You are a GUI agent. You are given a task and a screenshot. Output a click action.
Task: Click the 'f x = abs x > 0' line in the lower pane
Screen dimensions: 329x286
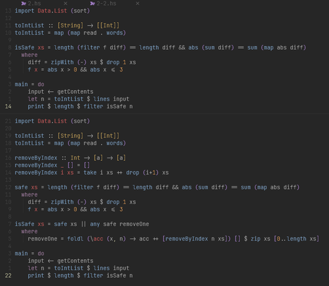coord(75,209)
